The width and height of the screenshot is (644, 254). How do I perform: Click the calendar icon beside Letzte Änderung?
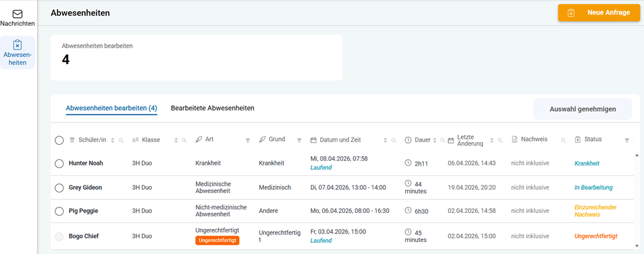click(450, 140)
